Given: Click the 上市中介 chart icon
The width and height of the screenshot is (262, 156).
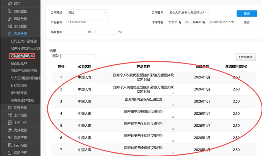Looking at the screenshot, I should (x=10, y=123).
